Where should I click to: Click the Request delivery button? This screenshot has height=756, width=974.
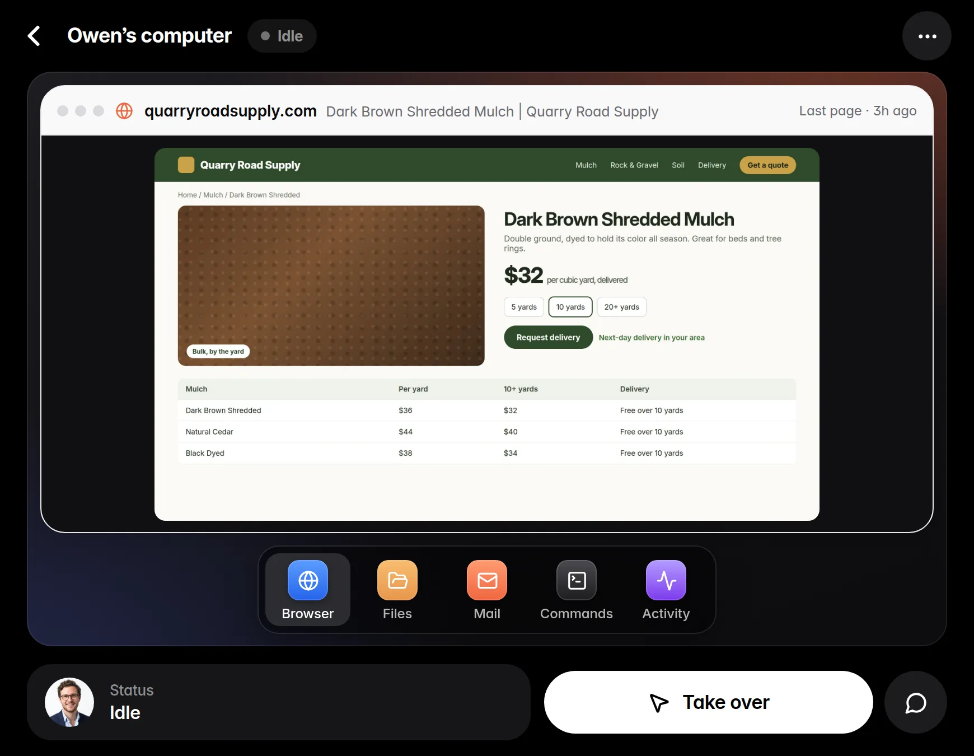pos(548,337)
